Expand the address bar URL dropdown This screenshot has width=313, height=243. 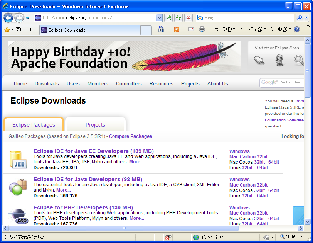(159, 18)
